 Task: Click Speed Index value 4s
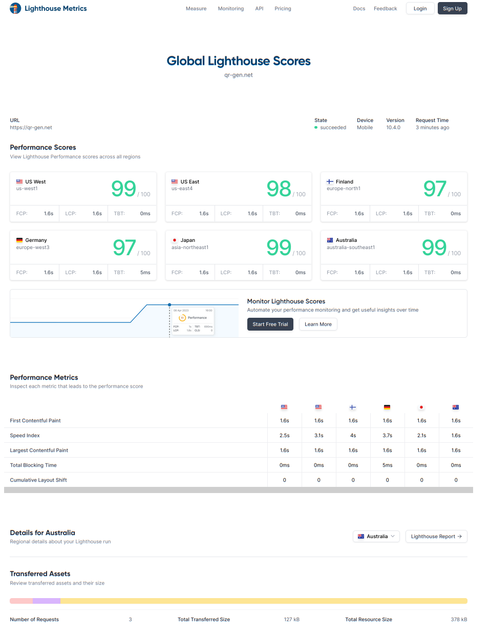click(353, 436)
